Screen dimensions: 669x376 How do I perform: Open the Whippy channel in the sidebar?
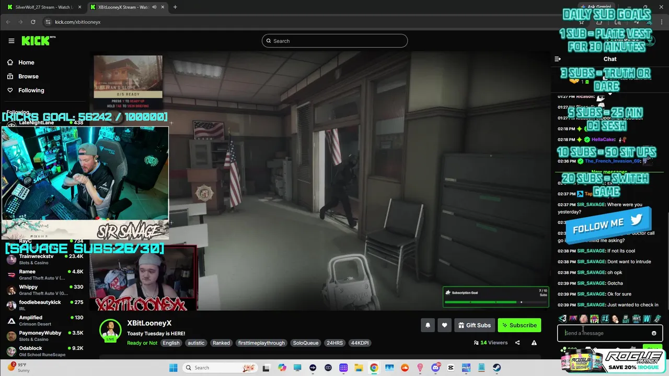pyautogui.click(x=44, y=290)
